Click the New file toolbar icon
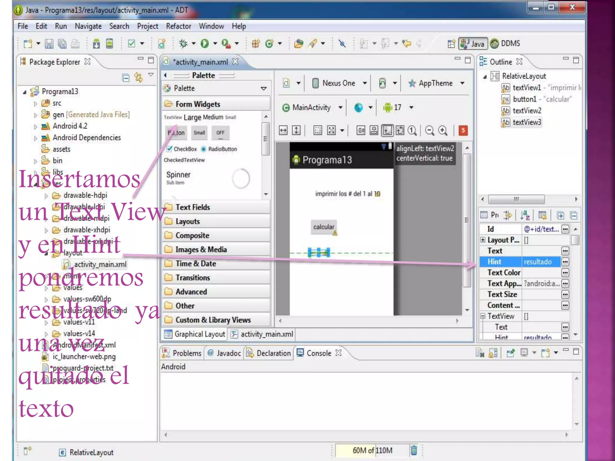Viewport: 615px width, 461px height. (28, 44)
